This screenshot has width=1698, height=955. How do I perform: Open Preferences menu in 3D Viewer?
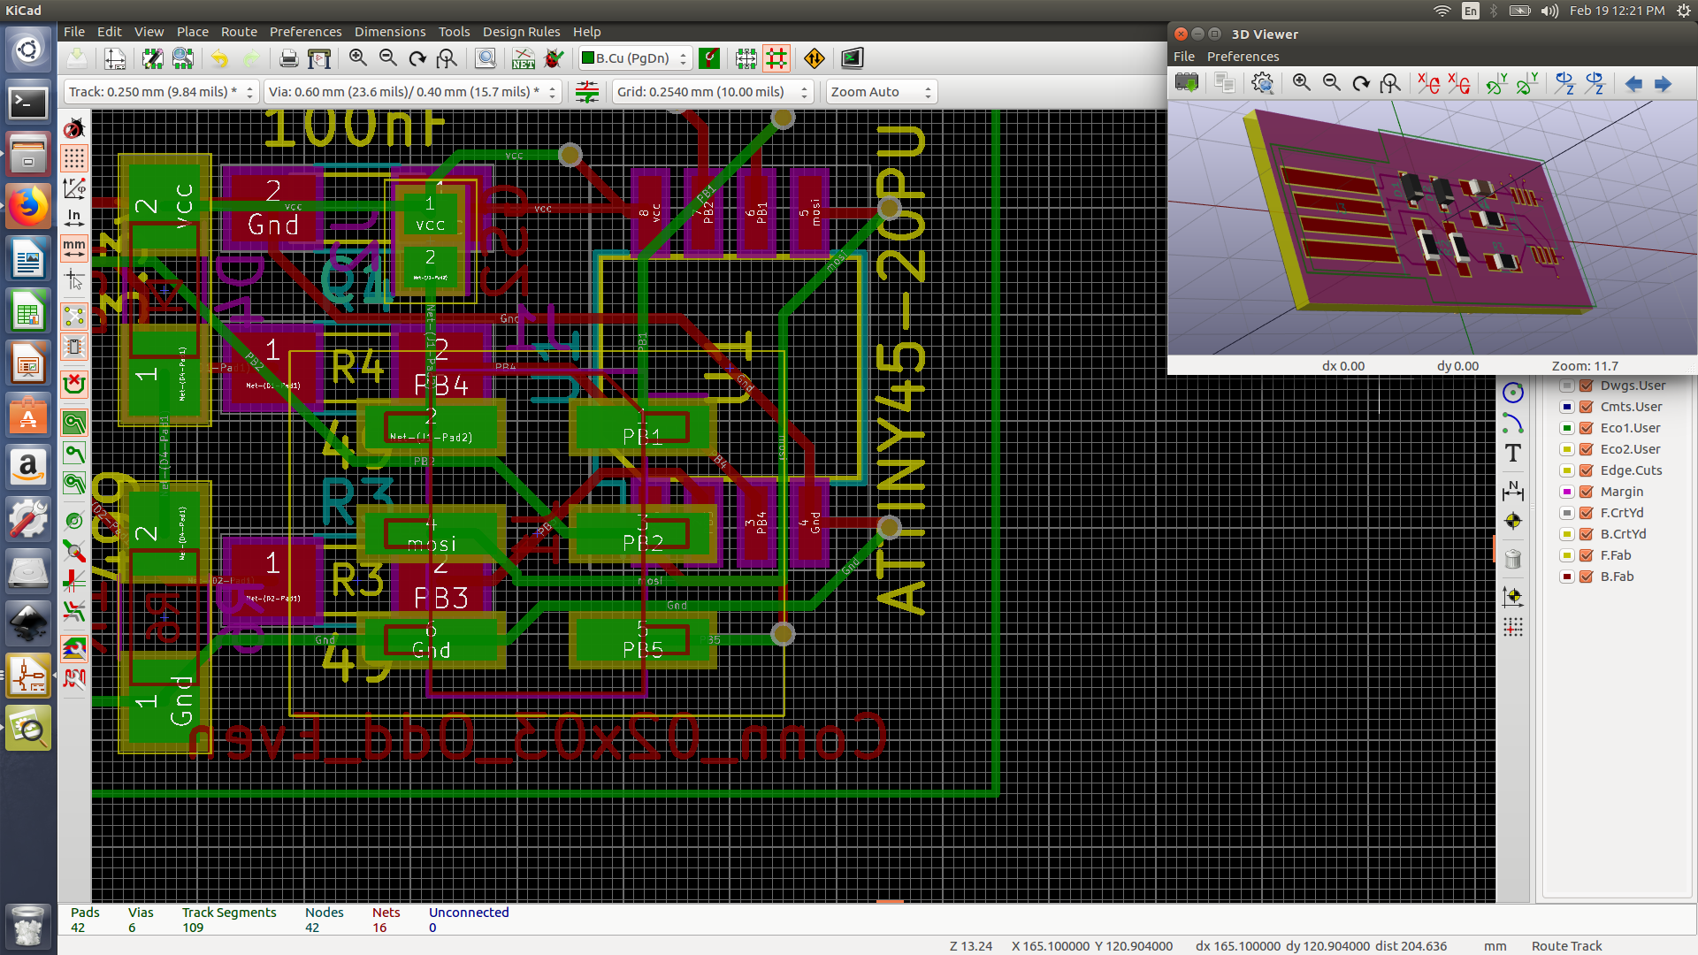point(1243,57)
